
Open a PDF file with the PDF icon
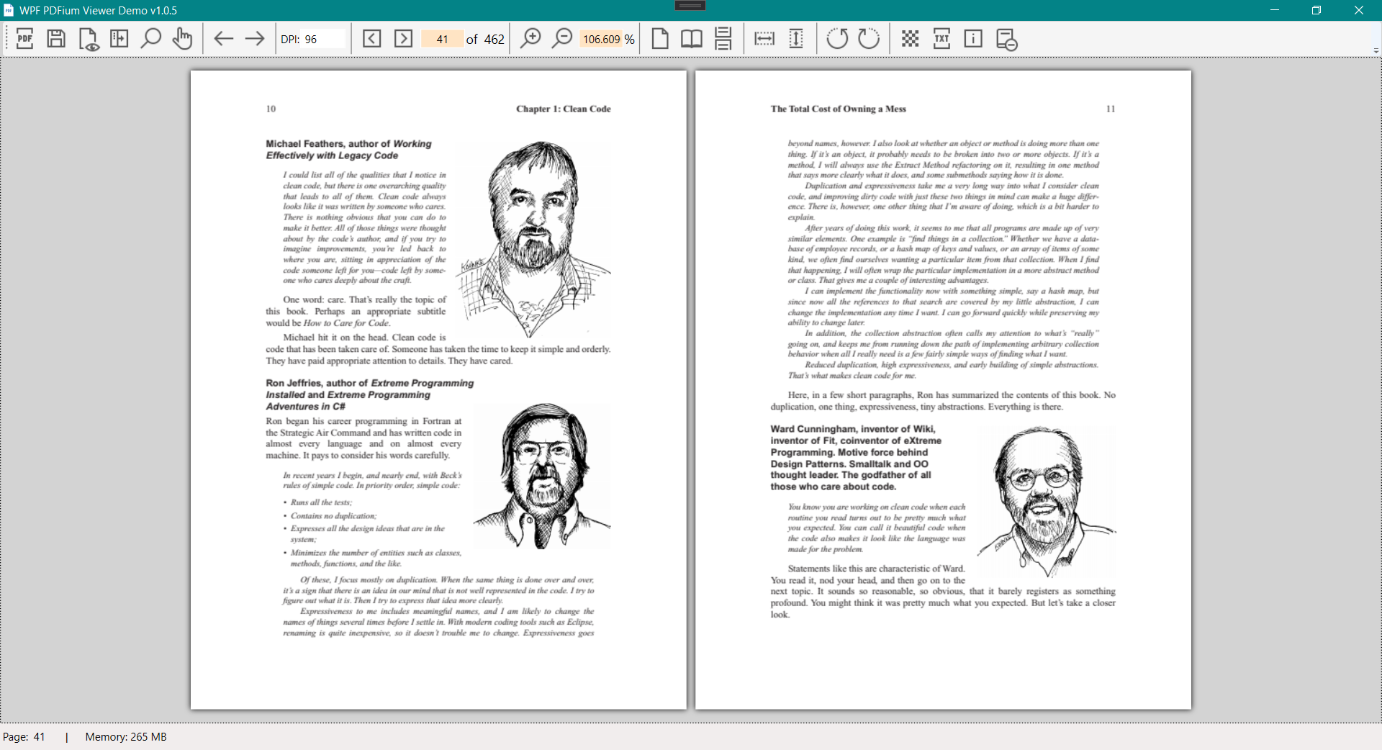(24, 38)
